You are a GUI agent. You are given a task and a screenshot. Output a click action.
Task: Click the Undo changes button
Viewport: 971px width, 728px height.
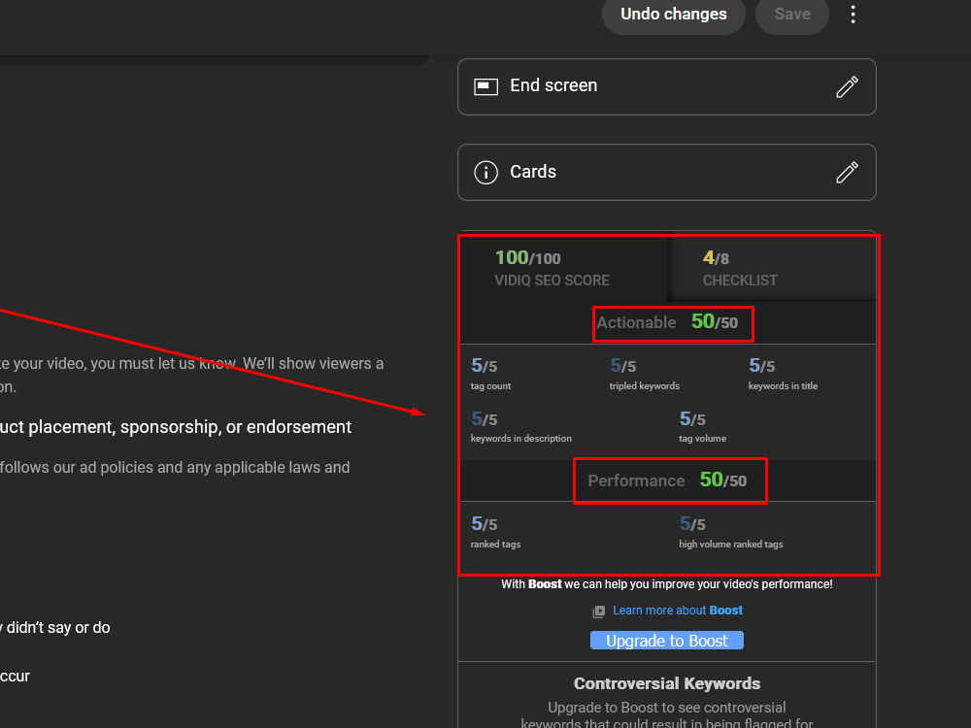pyautogui.click(x=673, y=15)
